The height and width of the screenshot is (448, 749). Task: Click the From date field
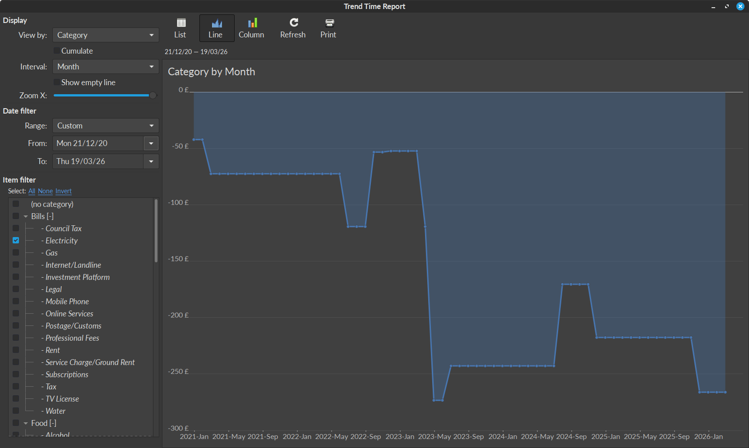[x=98, y=143]
